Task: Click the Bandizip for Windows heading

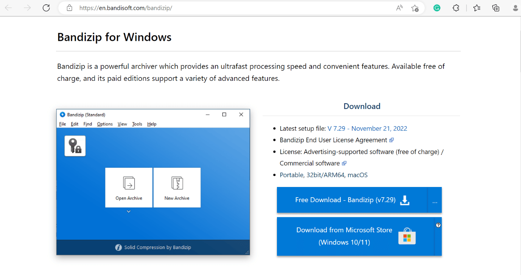Action: pos(114,37)
